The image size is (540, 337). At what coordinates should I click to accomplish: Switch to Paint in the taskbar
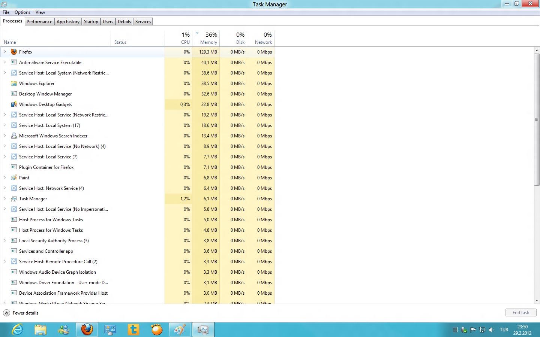point(180,330)
